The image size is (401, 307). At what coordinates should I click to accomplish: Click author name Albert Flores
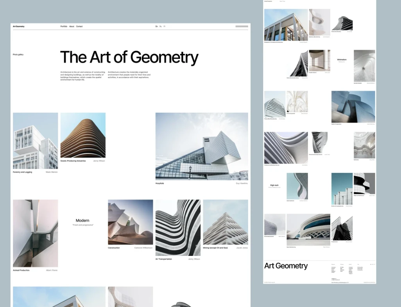coord(52,270)
